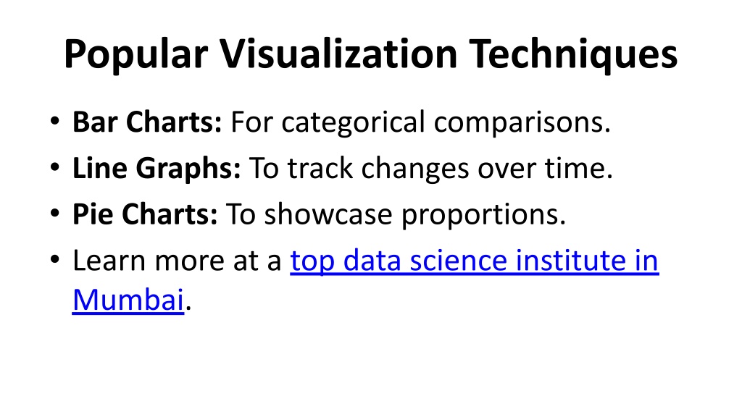Click the bullet point before 'Bar Charts'

click(55, 122)
